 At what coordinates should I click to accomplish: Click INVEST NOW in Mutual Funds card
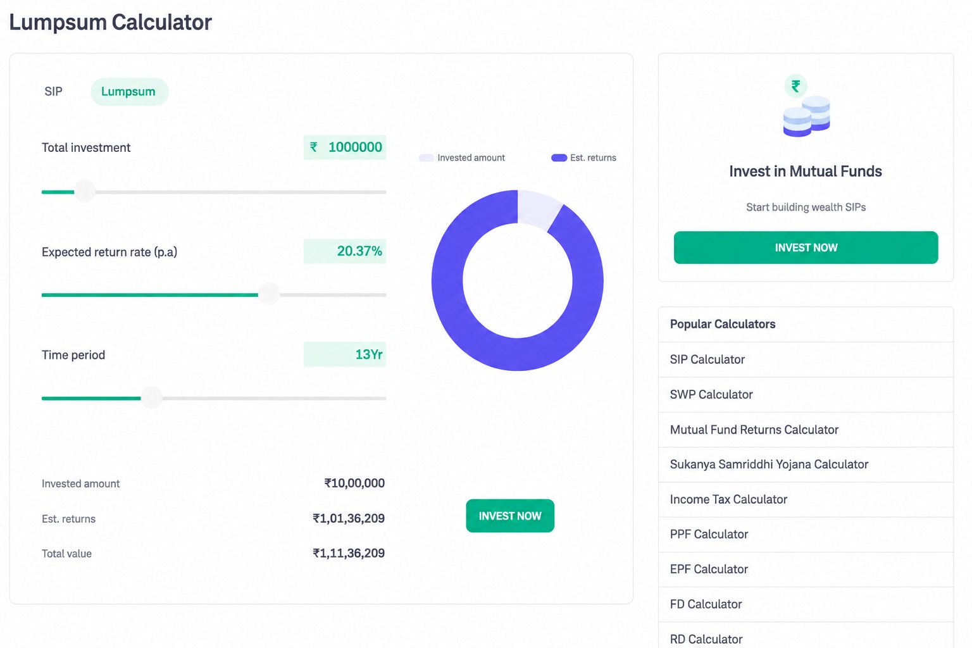point(806,247)
